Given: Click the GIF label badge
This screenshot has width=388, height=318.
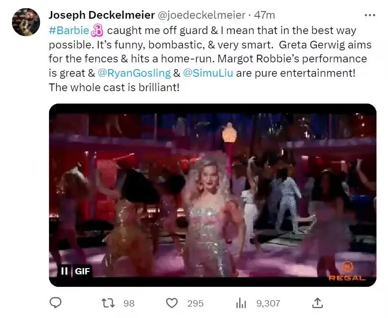Looking at the screenshot, I should (82, 271).
